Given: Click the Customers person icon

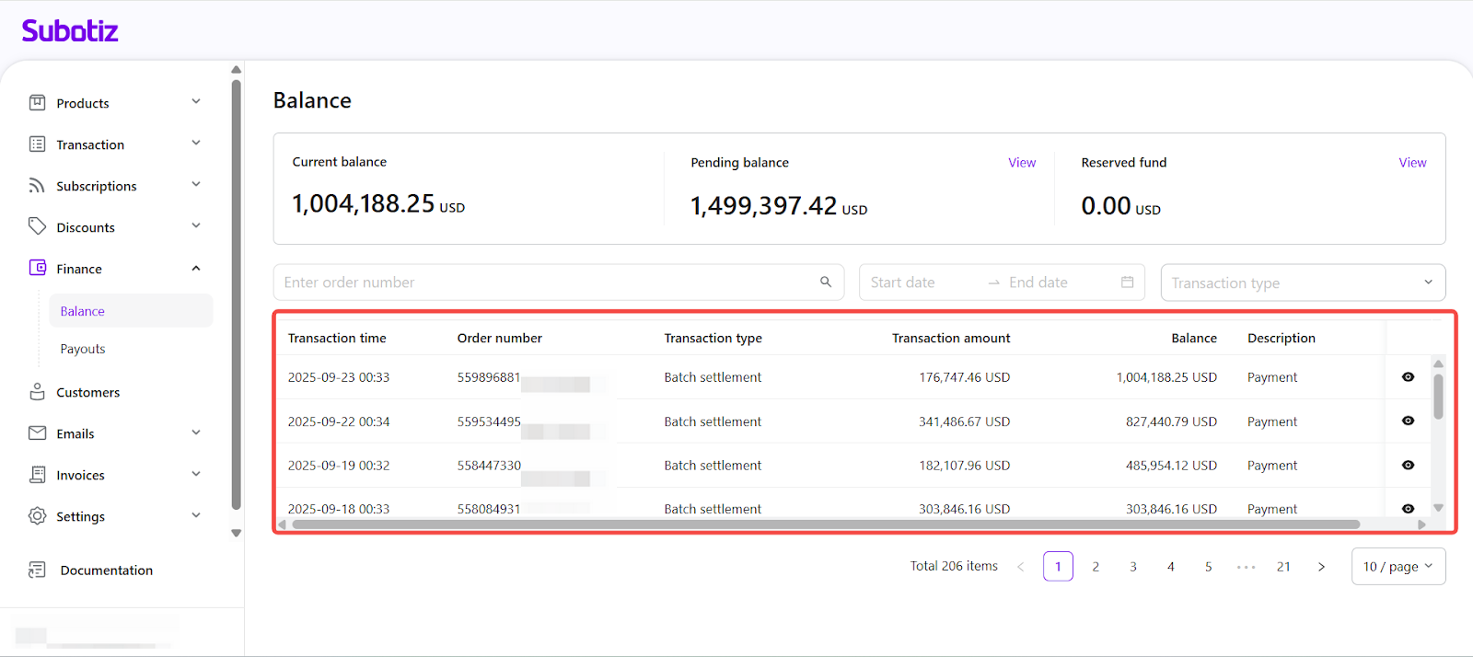Looking at the screenshot, I should (x=37, y=392).
